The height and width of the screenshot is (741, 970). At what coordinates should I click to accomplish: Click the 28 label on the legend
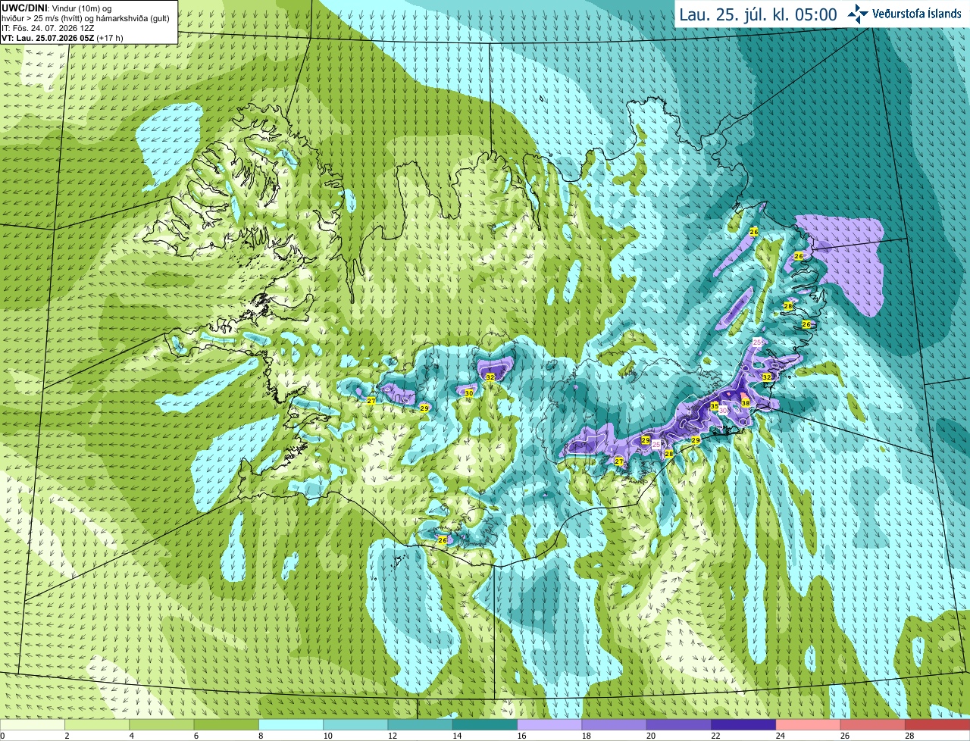tap(909, 736)
